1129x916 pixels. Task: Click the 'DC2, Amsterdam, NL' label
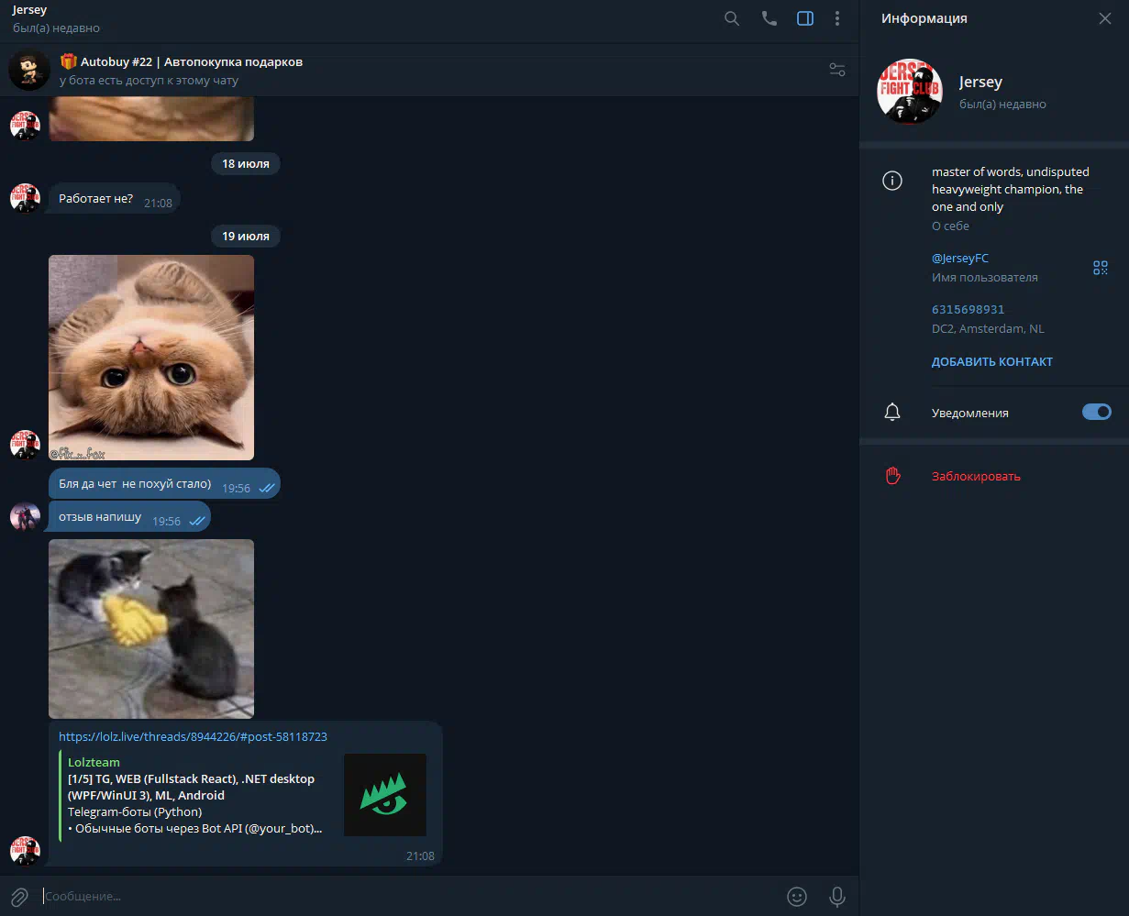[988, 328]
